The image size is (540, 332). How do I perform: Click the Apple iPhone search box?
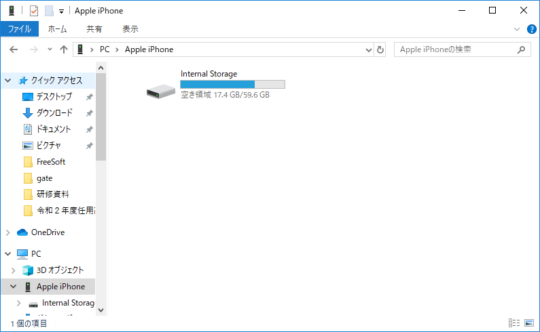[462, 50]
